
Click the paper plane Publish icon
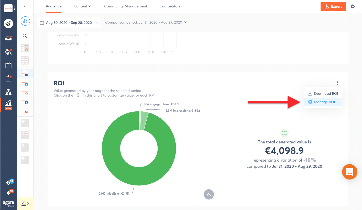coord(8,24)
